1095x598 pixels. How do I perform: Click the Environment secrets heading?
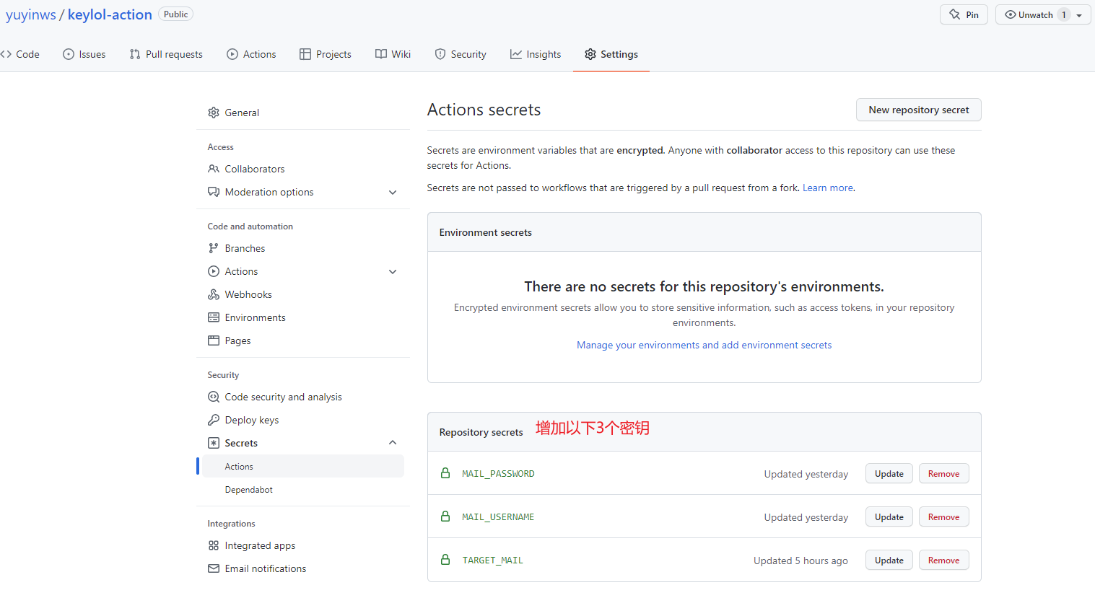pyautogui.click(x=485, y=232)
